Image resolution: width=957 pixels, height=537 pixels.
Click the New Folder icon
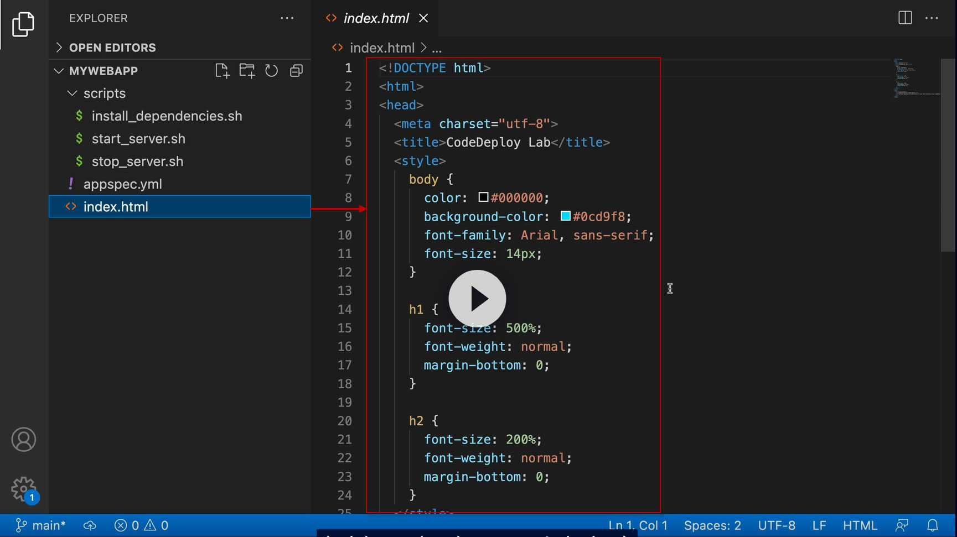(247, 71)
